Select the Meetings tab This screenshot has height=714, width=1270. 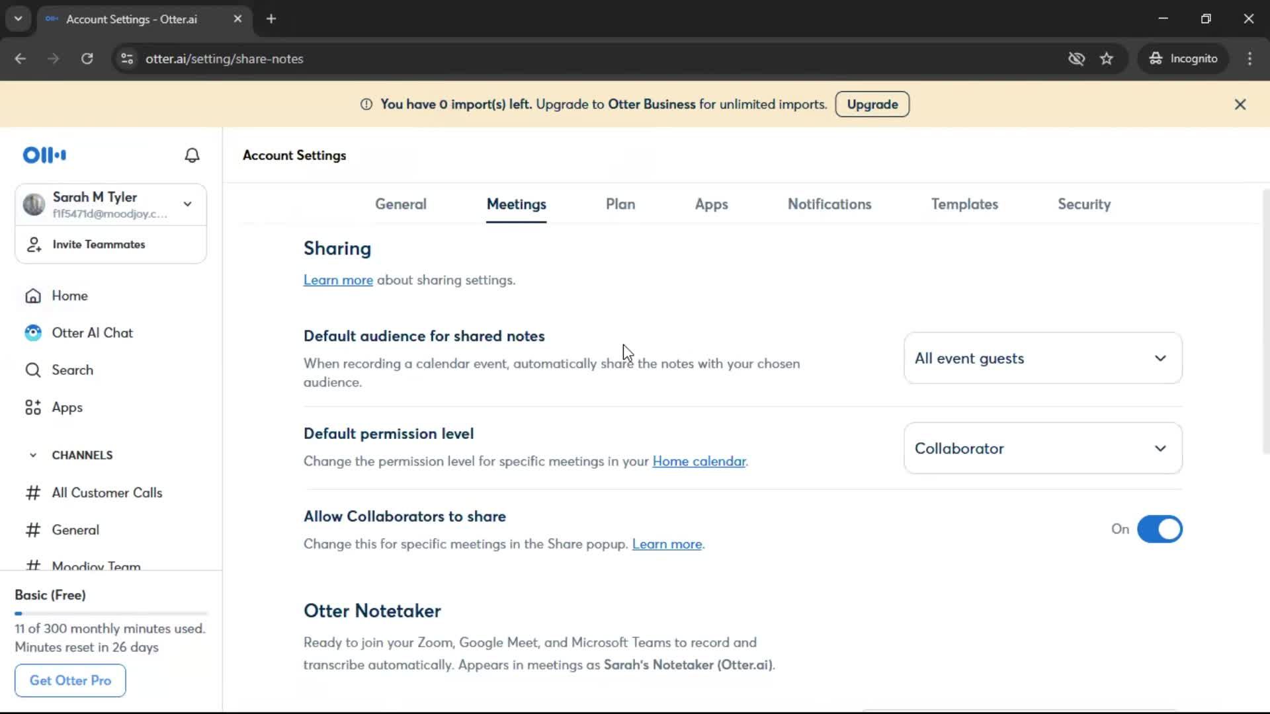517,204
